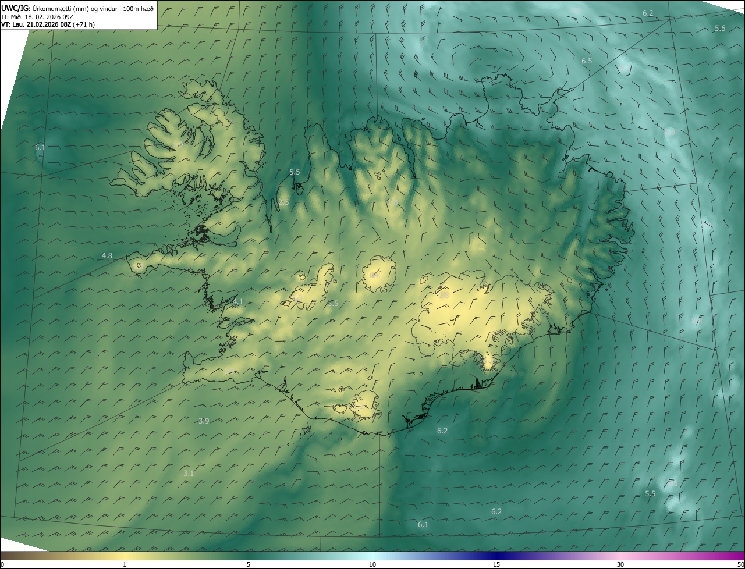745x569 pixels.
Task: Click the 3.1 value label on the map
Action: point(189,473)
